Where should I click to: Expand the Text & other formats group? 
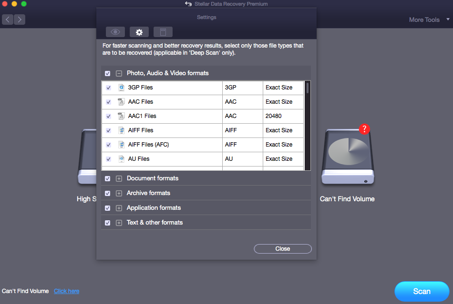(119, 223)
